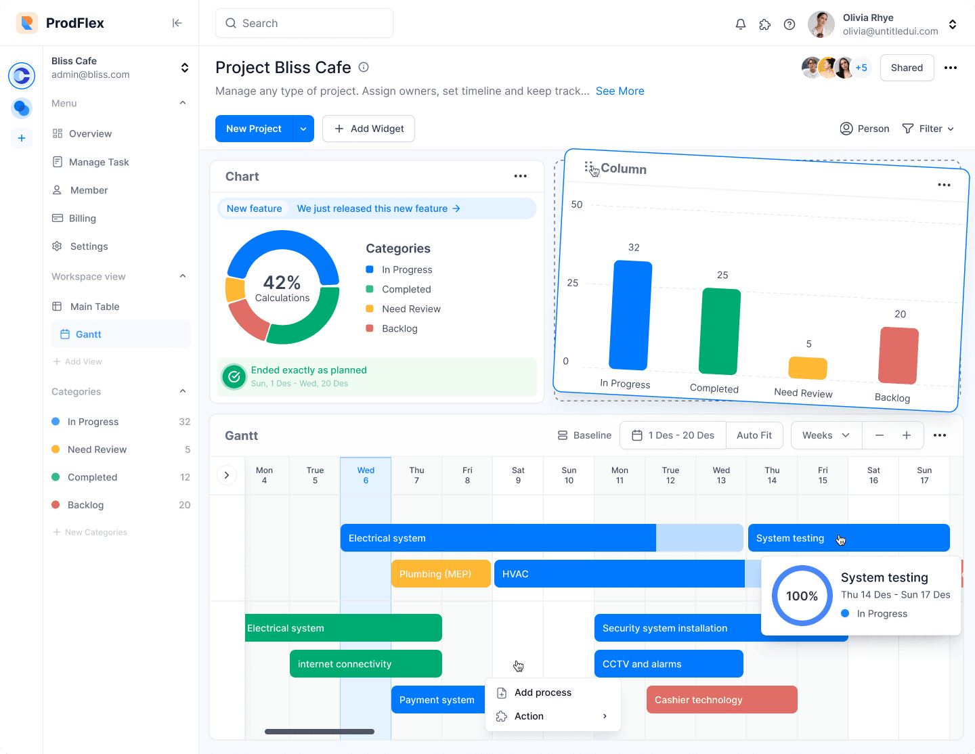Screen dimensions: 975x754
Task: Click the Gantt horizontal scrollbar
Action: (320, 732)
